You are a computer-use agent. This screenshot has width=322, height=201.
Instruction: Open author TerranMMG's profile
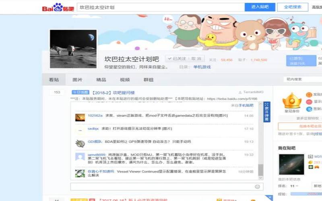pos(254,92)
